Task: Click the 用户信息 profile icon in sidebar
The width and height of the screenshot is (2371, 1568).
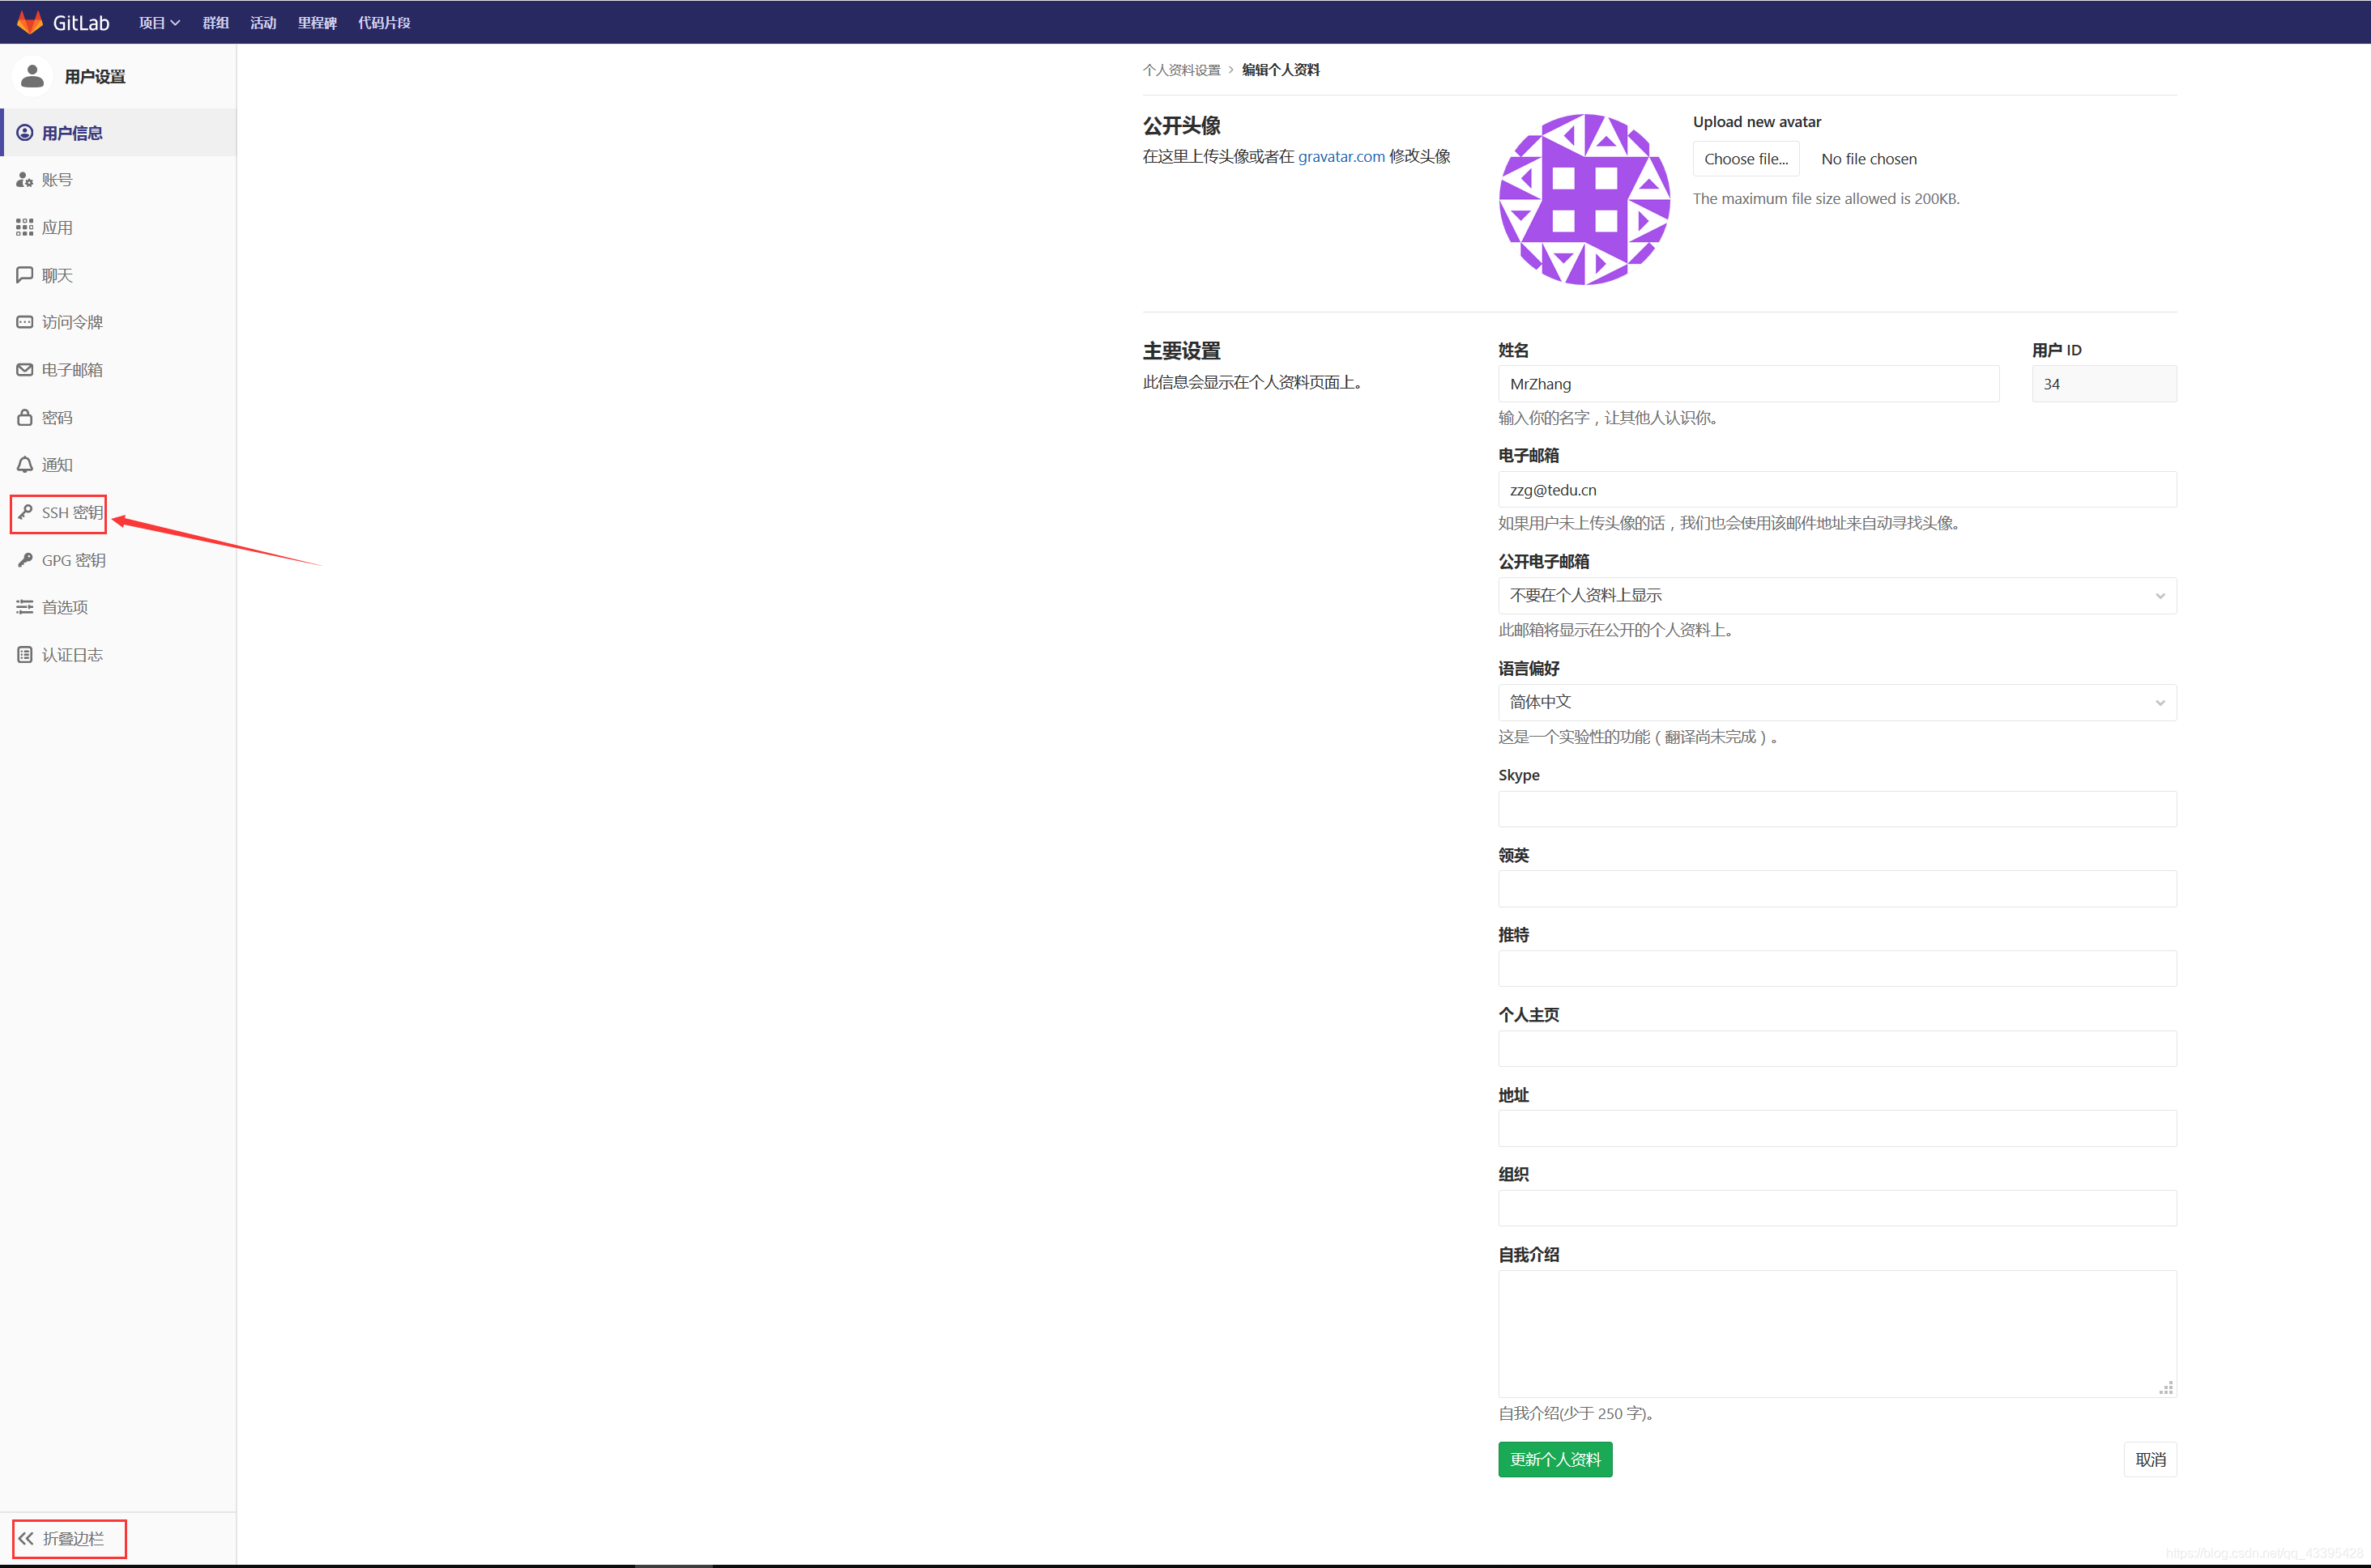Action: point(25,133)
